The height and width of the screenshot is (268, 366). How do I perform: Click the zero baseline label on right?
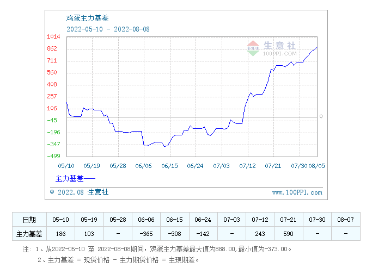click(321, 116)
